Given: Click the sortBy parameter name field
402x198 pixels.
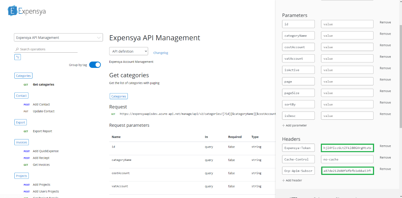Looking at the screenshot, I should coord(298,104).
